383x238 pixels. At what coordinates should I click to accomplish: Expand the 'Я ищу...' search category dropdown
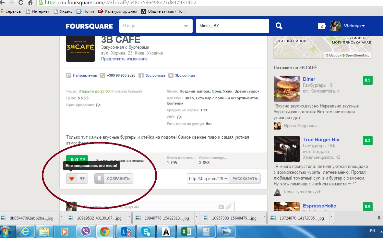[186, 26]
